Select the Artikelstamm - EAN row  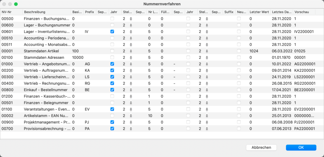coord(47,116)
